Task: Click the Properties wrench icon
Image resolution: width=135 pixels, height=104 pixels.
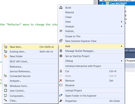Action: [61, 101]
